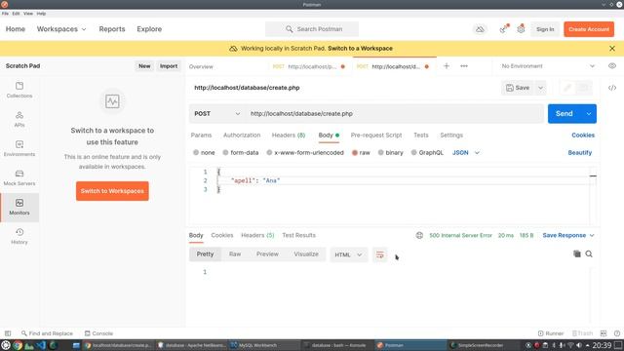Viewport: 624px width, 351px height.
Task: Search within the response body
Action: [x=589, y=253]
